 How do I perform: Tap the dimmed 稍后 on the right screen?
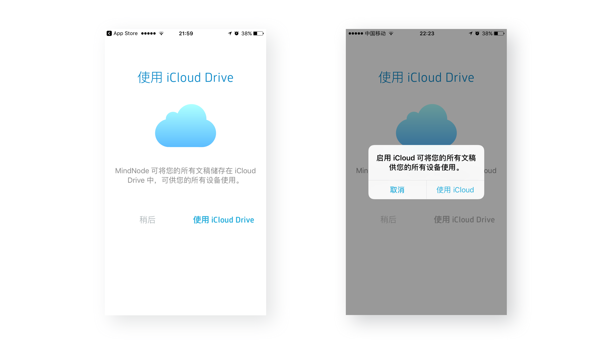click(x=388, y=219)
